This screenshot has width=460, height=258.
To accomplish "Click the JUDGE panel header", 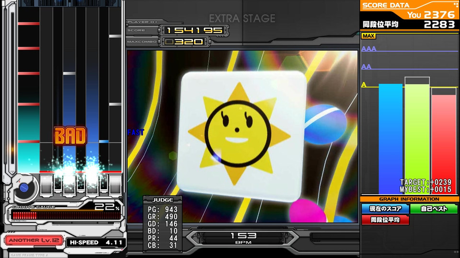I will pyautogui.click(x=162, y=200).
